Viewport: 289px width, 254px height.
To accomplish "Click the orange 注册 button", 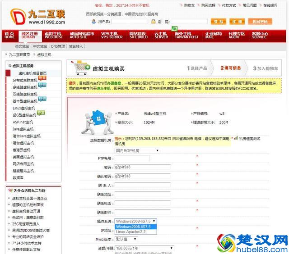I will coord(237,22).
